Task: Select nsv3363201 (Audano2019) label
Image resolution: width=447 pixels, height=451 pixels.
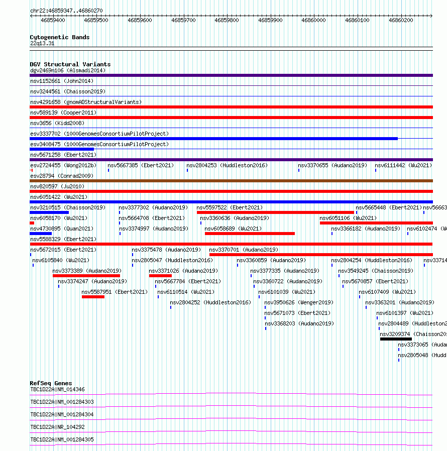Action: (x=400, y=302)
